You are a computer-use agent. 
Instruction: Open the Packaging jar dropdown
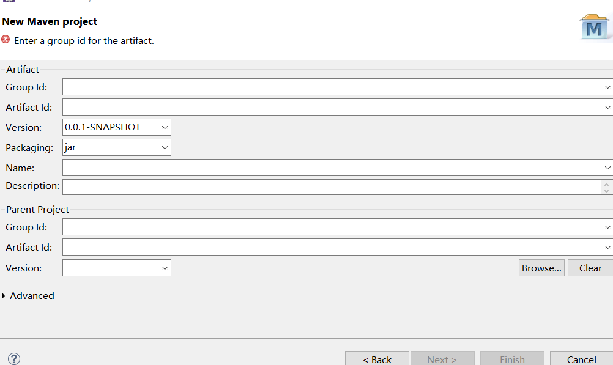pyautogui.click(x=165, y=148)
